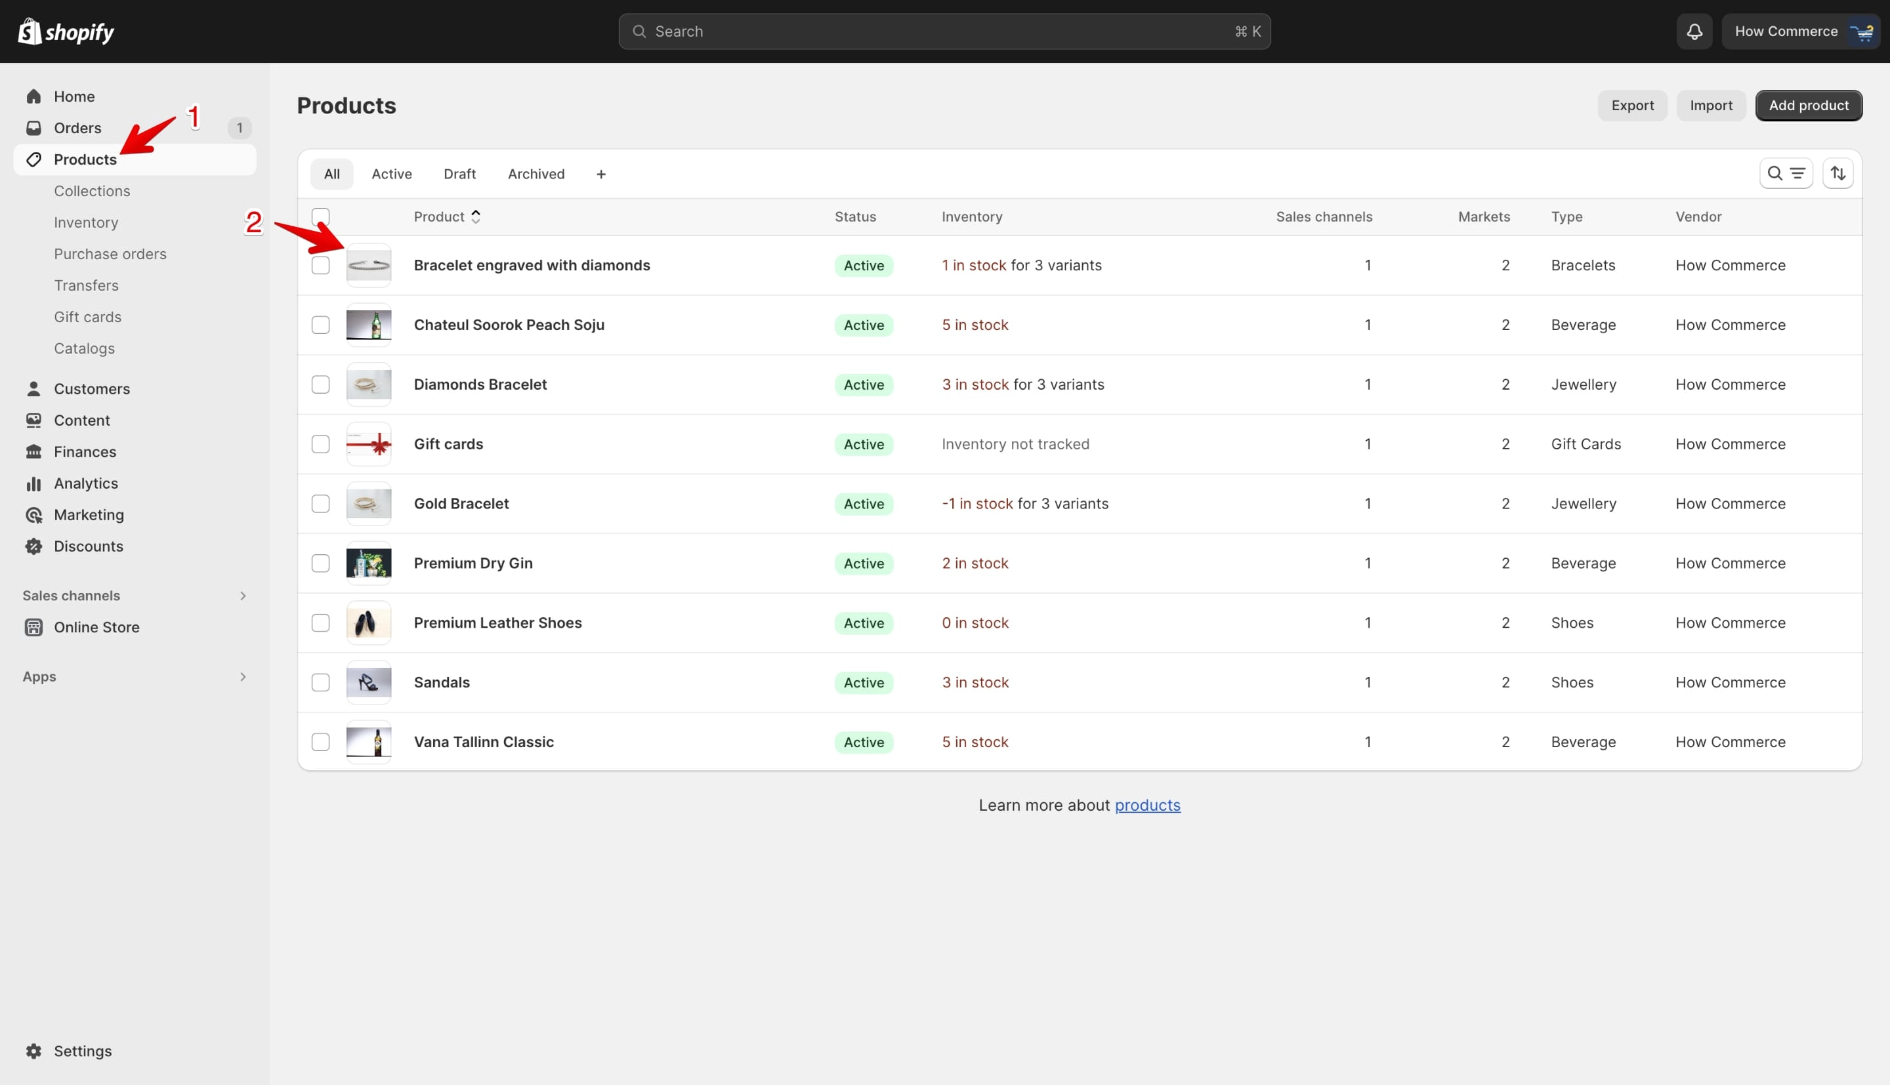Viewport: 1890px width, 1085px height.
Task: Switch to the Active tab
Action: 392,174
